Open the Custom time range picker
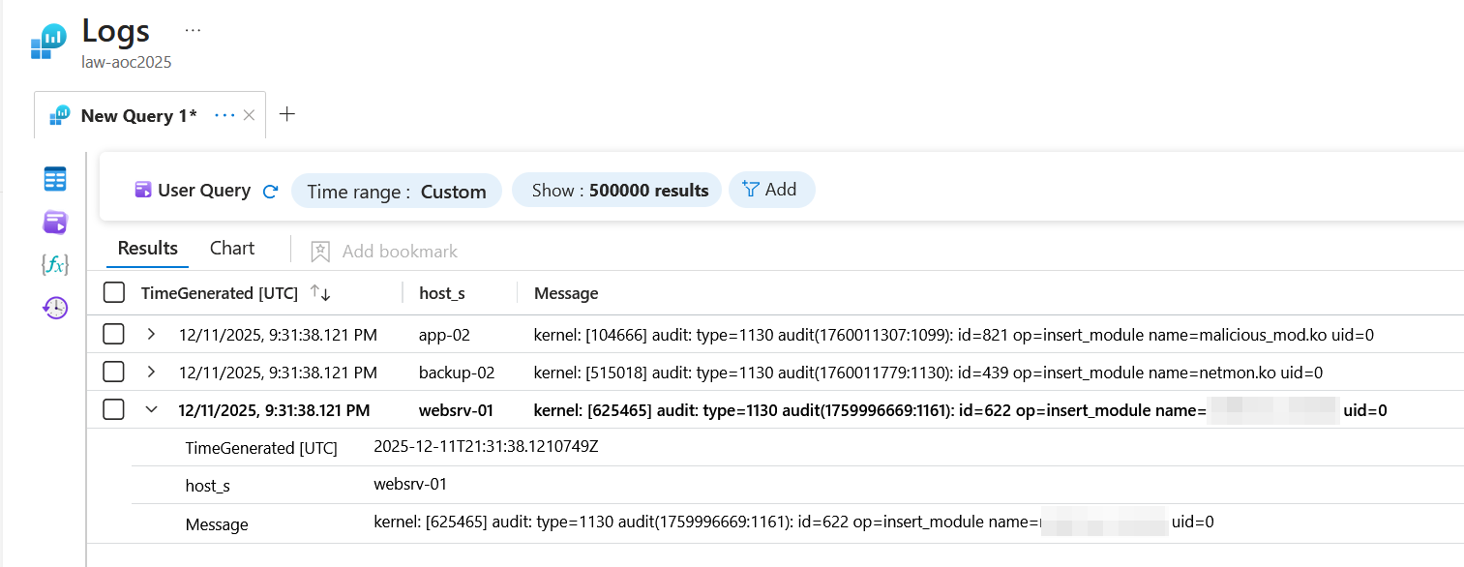This screenshot has height=567, width=1464. pyautogui.click(x=397, y=191)
